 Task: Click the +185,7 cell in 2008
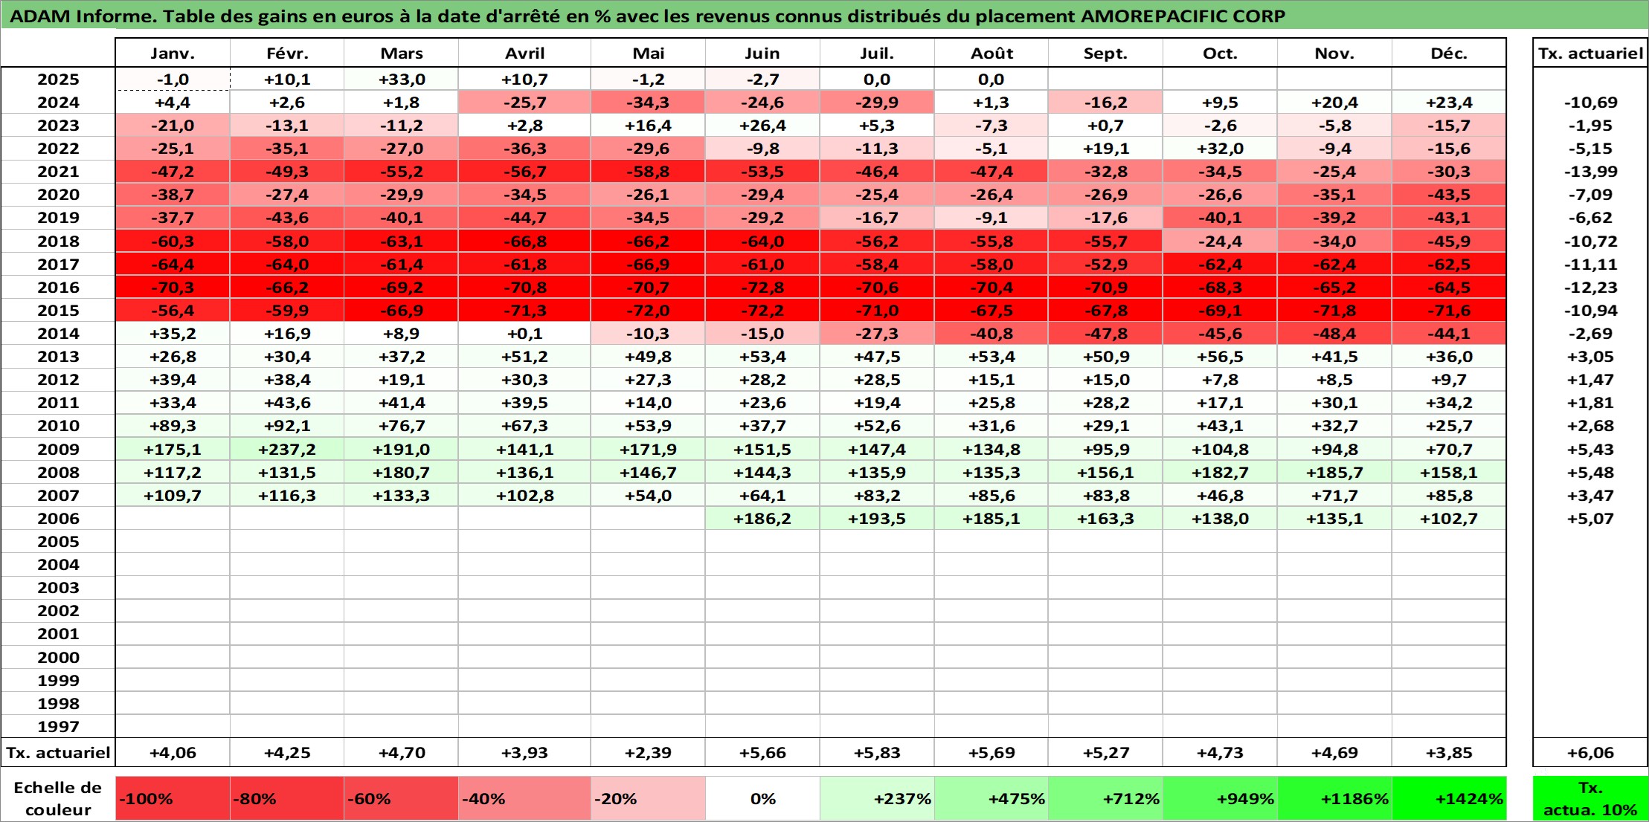click(x=1334, y=473)
